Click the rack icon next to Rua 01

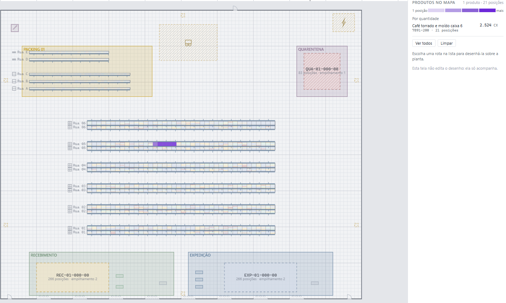point(70,230)
